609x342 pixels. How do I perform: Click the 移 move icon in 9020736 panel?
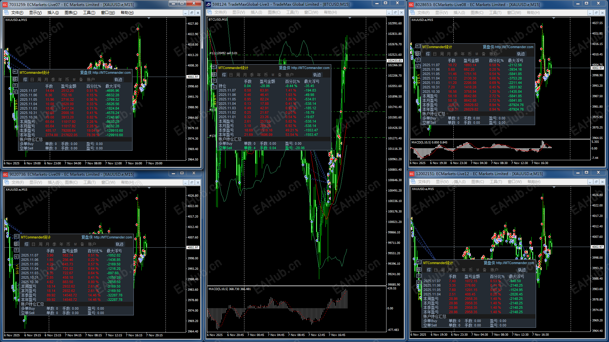pos(16,244)
